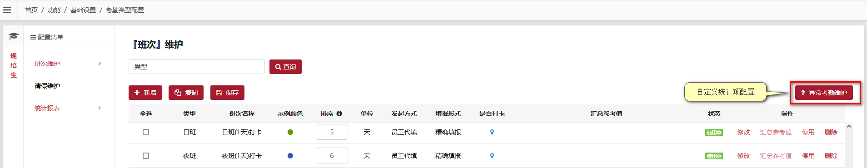The height and width of the screenshot is (168, 867).
Task: Go to 基础设置 in the breadcrumb
Action: [x=83, y=10]
